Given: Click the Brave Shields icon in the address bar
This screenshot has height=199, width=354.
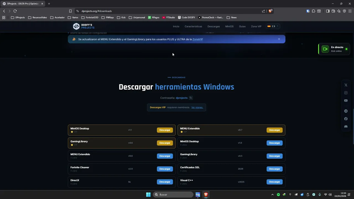Looking at the screenshot, I should pos(270,11).
